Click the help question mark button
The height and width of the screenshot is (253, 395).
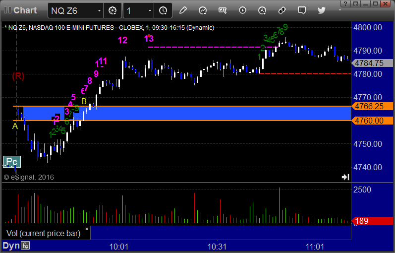click(345, 3)
